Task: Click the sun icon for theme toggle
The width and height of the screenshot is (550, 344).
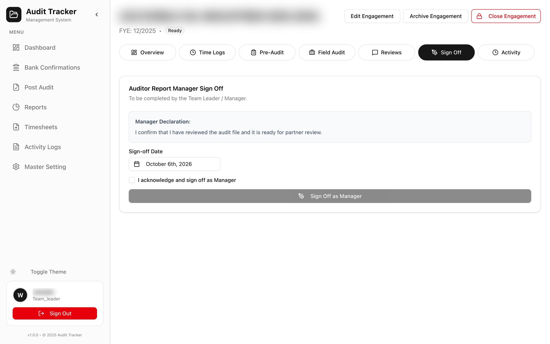Action: click(13, 272)
